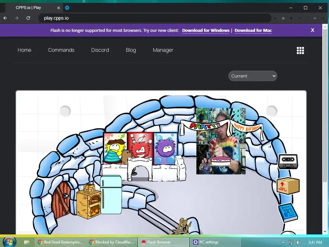Viewport: 329px width, 247px height.
Task: Open the Windows Start button
Action: pyautogui.click(x=9, y=242)
